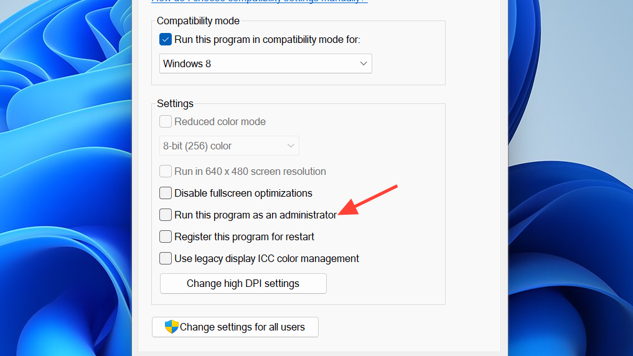Tick Register this program for restart
This screenshot has height=356, width=633.
pos(166,237)
